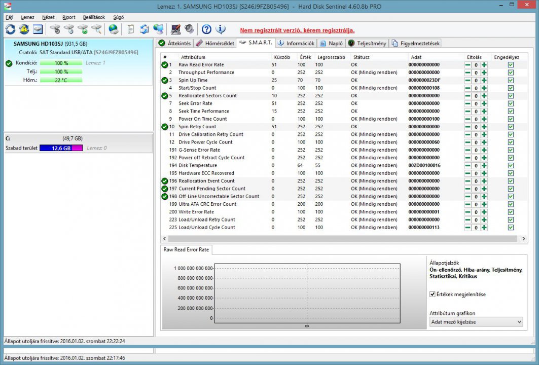Toggle the Értékek megjelenítése checkbox
The image size is (539, 365).
(x=432, y=294)
